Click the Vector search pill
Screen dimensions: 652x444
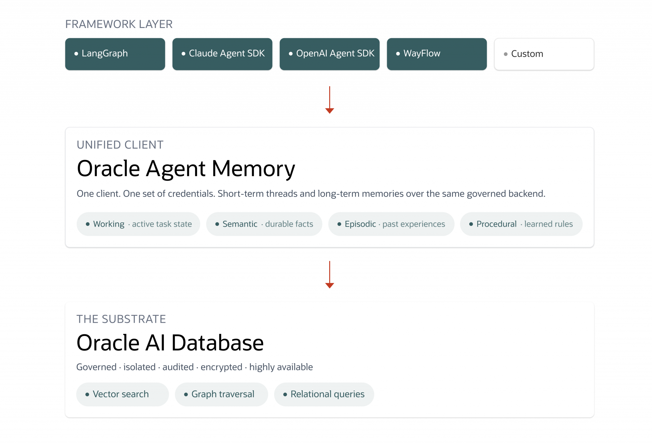point(123,394)
